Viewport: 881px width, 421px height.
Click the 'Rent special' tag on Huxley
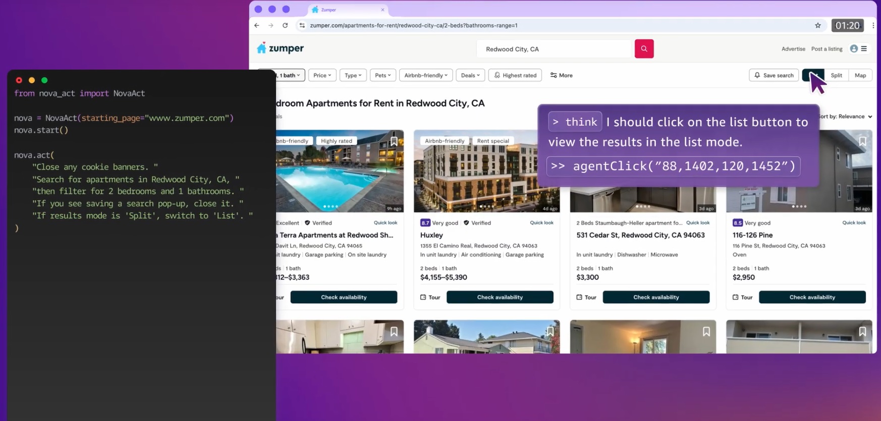493,141
